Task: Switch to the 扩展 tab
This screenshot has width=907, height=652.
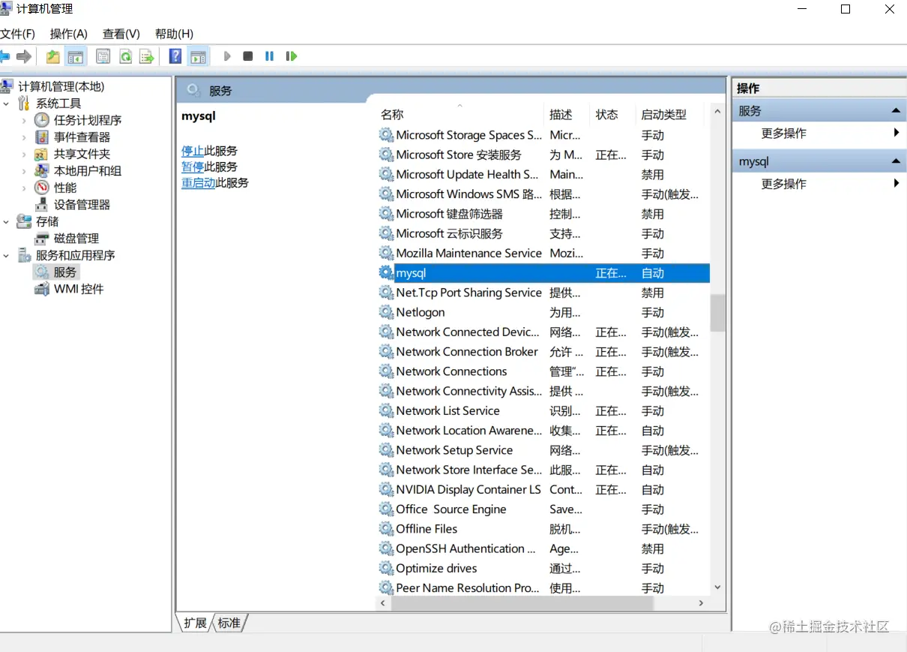Action: [195, 623]
